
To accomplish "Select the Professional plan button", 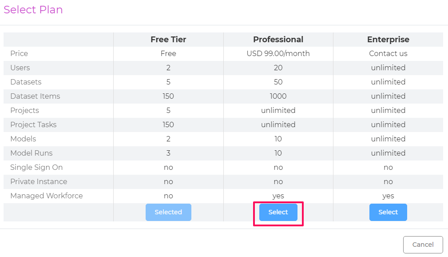I will 278,212.
